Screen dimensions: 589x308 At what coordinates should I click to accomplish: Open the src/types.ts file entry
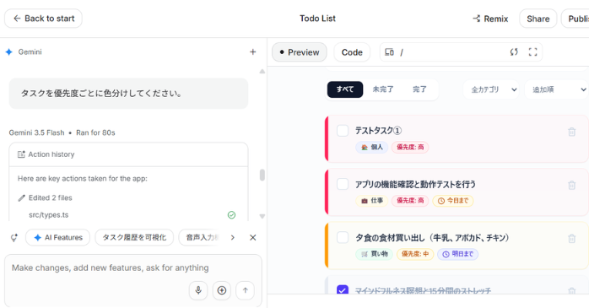pos(48,215)
